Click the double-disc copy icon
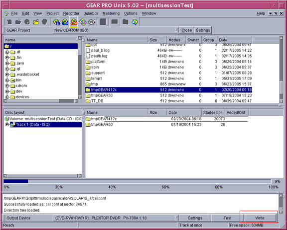Viewport: 287px width, 230px height. pyautogui.click(x=83, y=22)
